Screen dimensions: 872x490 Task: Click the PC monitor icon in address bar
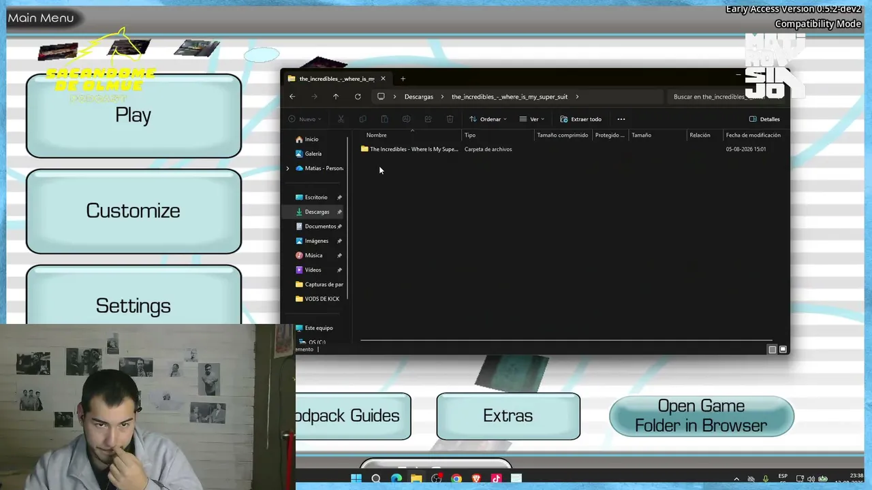(x=381, y=97)
